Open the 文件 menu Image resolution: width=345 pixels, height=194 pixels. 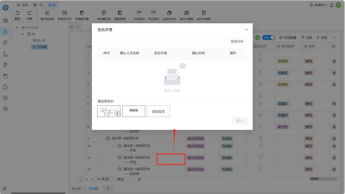23,5
